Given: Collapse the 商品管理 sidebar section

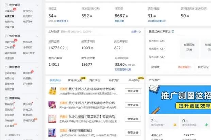Looking at the screenshot, I should (37, 67).
